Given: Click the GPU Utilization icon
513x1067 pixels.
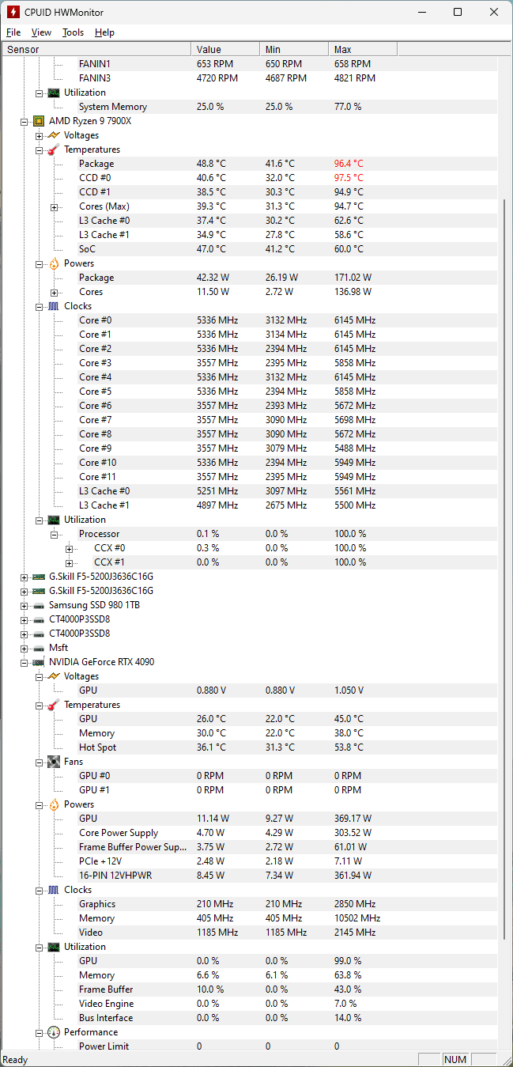Looking at the screenshot, I should [53, 947].
